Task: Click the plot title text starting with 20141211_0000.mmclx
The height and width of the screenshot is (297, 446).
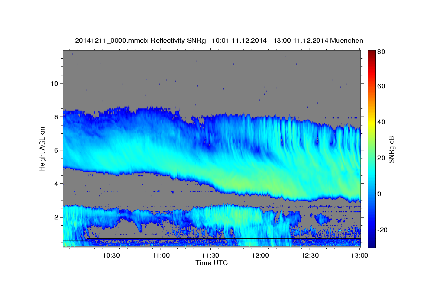Action: pyautogui.click(x=219, y=40)
